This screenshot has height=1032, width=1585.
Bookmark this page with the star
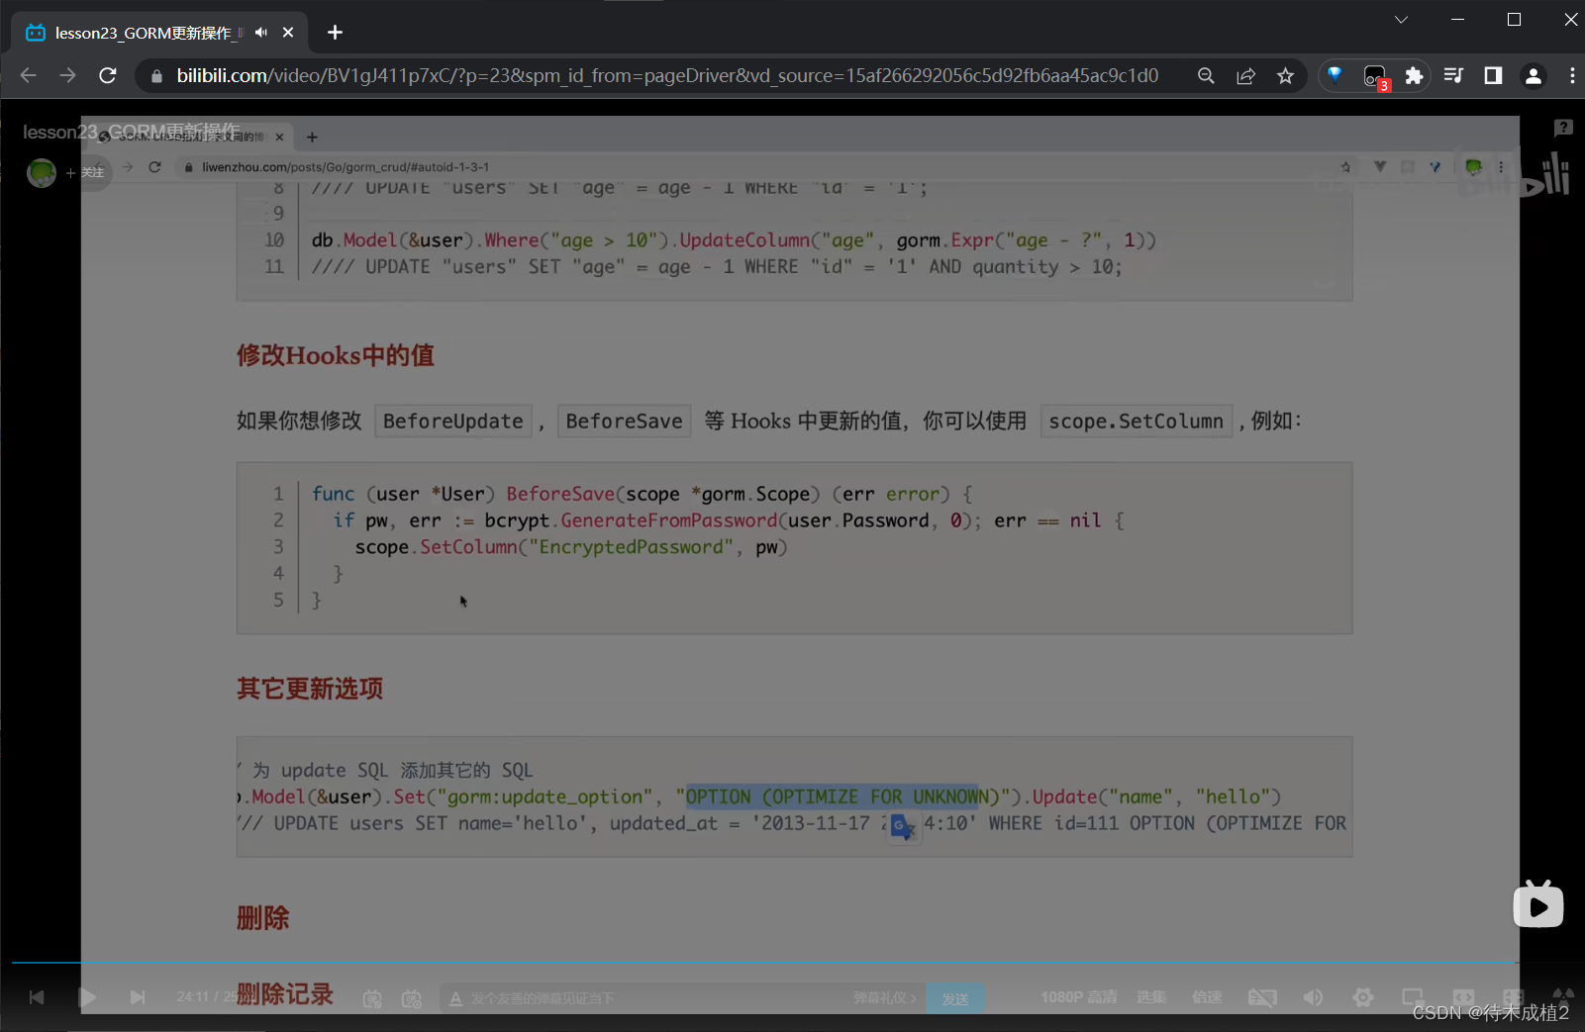(x=1285, y=76)
